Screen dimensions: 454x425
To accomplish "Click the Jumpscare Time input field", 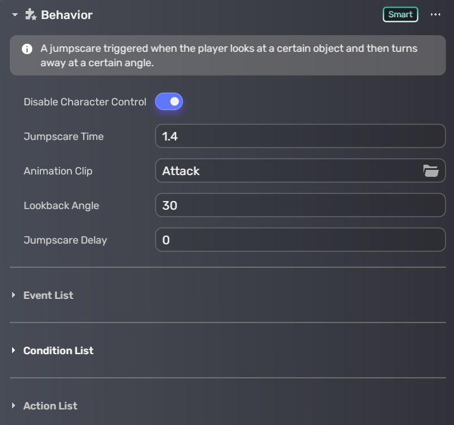I will click(300, 136).
